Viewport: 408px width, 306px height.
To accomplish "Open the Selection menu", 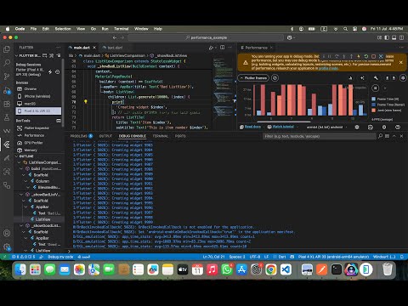I will pos(63,29).
